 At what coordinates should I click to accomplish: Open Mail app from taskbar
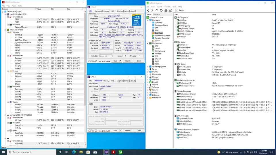click(x=95, y=152)
